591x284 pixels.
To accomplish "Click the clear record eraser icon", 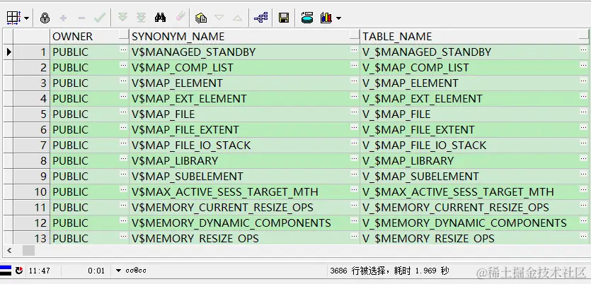I will point(181,17).
